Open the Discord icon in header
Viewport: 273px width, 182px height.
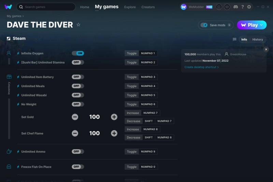tap(235, 7)
